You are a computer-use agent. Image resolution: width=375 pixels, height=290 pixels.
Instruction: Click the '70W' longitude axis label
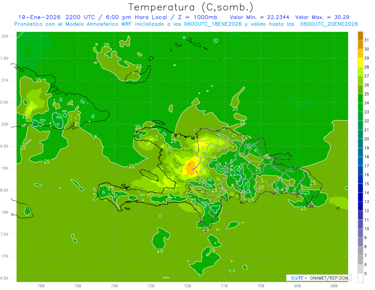[x=261, y=286]
